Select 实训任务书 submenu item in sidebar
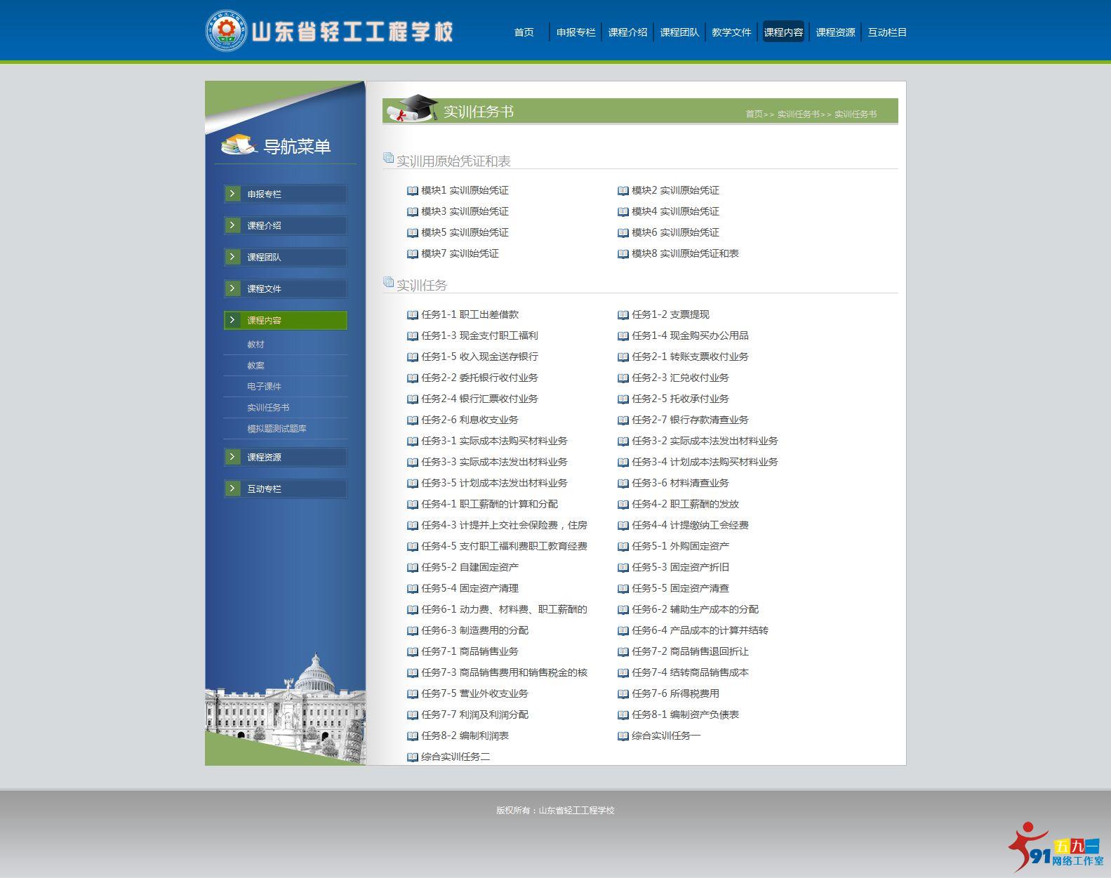The image size is (1111, 878). (268, 408)
